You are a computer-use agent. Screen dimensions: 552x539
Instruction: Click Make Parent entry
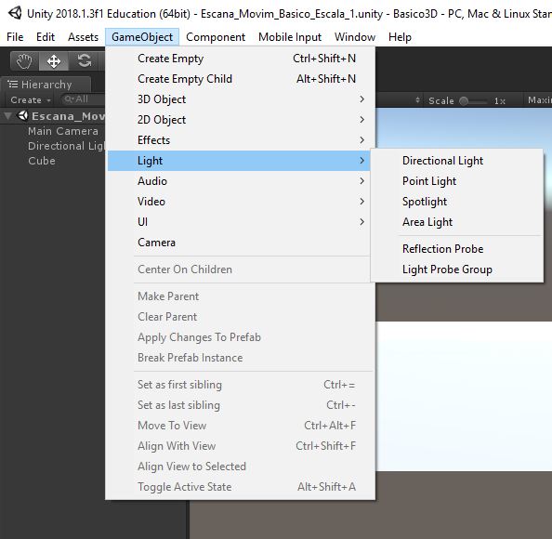(239, 296)
